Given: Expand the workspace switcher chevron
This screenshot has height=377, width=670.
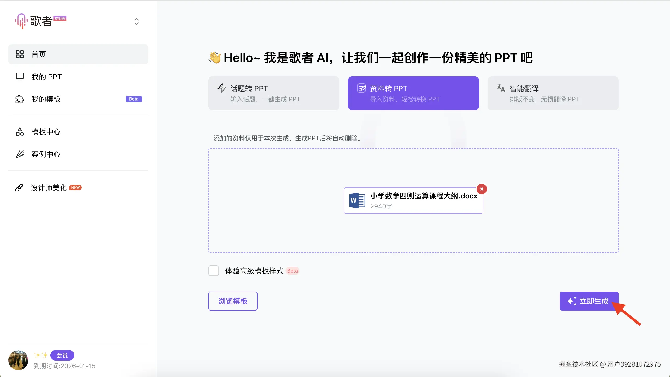Looking at the screenshot, I should tap(136, 21).
